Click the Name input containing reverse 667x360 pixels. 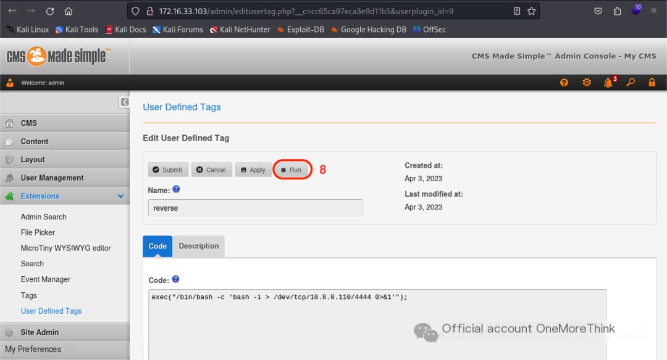coord(255,208)
